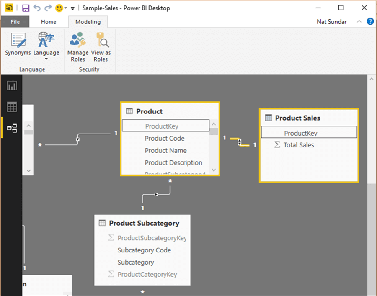Open the Synonyms editor
377x296 pixels.
[18, 44]
